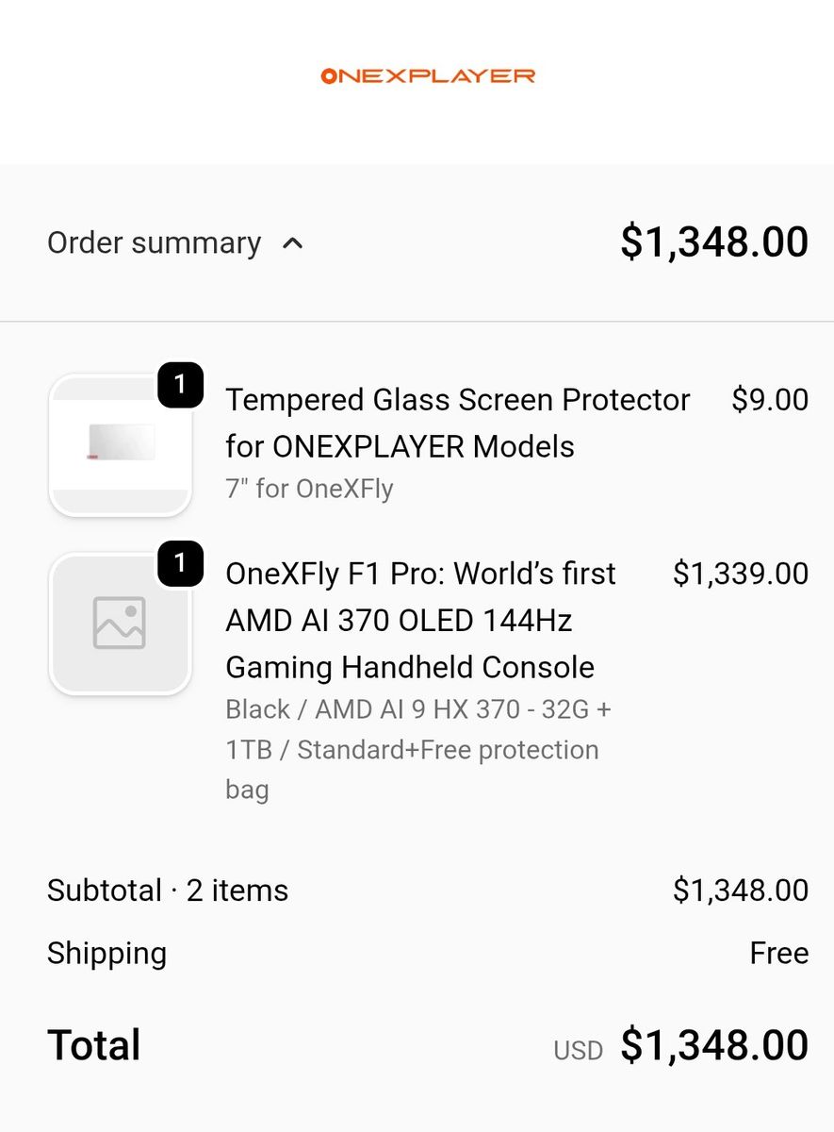
Task: Click the Free shipping value
Action: [x=778, y=953]
